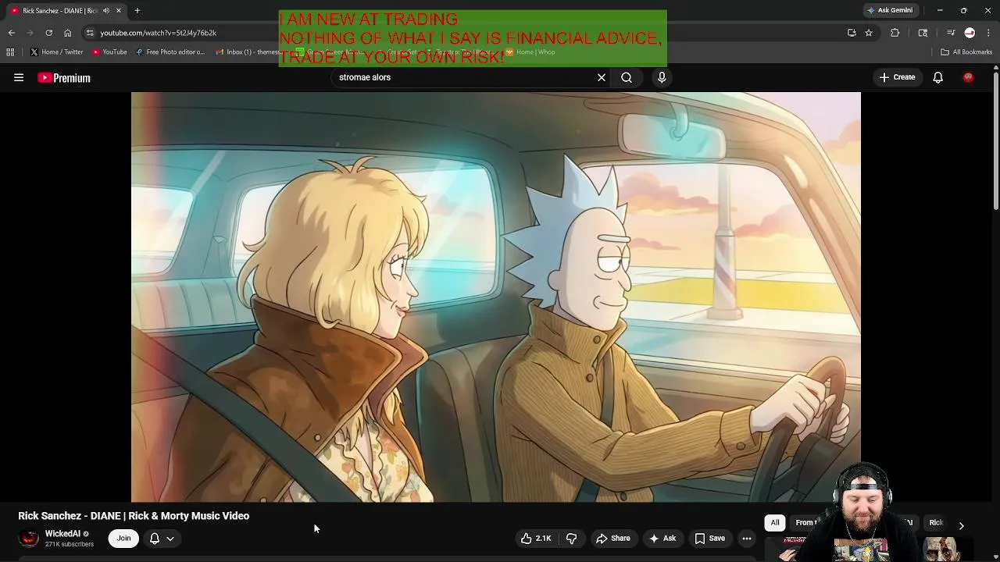Open the Chrome profile avatar

click(970, 33)
